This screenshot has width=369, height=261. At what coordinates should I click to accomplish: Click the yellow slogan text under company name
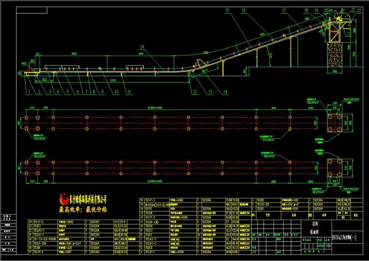[x=82, y=209]
